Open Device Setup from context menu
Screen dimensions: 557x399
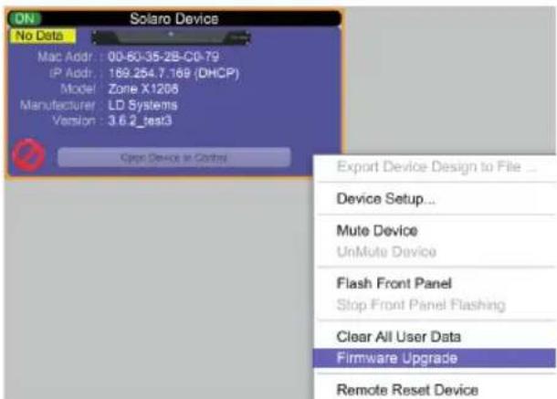pos(435,199)
